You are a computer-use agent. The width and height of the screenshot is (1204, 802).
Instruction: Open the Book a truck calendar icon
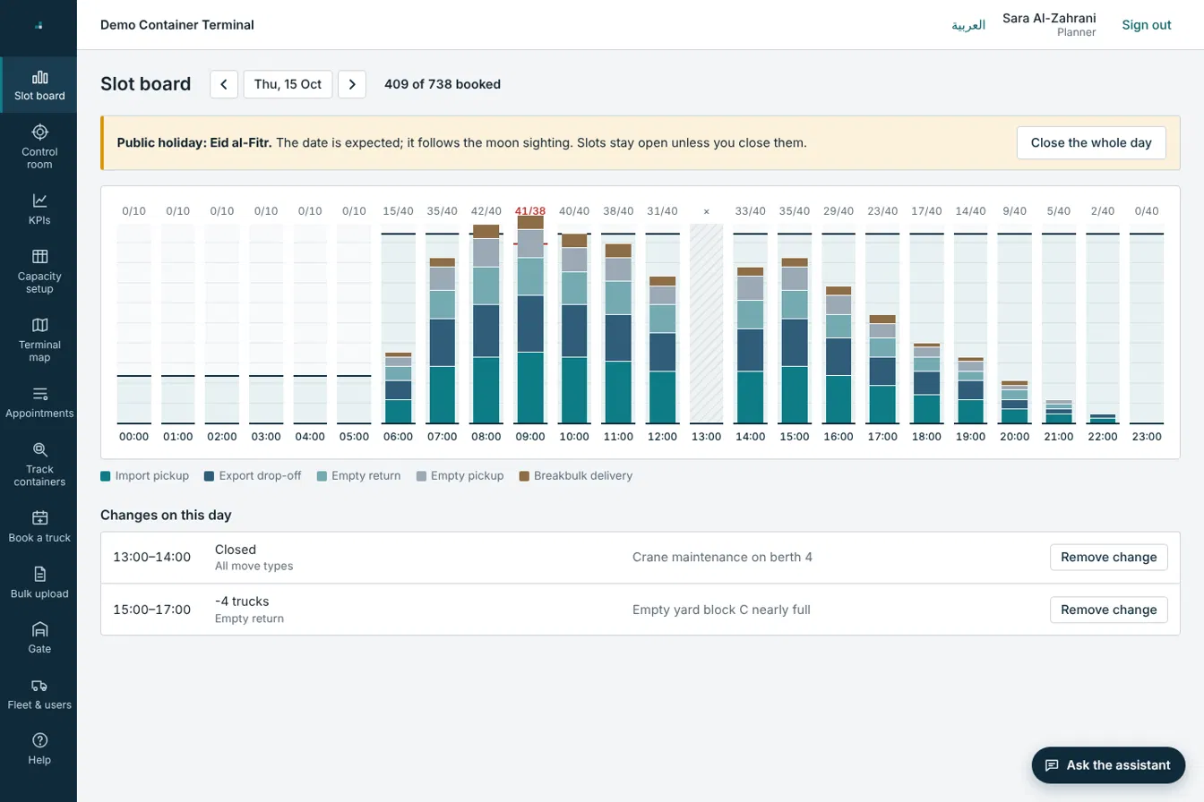coord(39,517)
